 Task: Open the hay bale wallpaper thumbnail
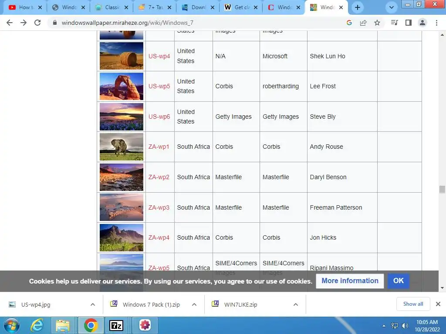click(x=122, y=56)
